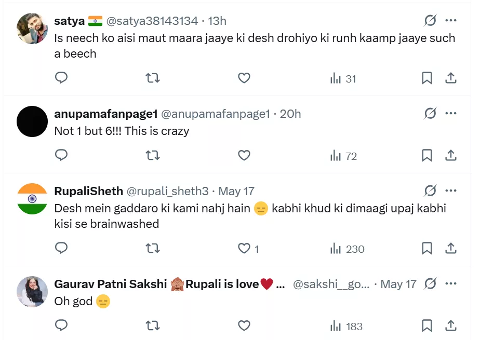Reply to satya's tweet
The image size is (480, 340).
(61, 78)
